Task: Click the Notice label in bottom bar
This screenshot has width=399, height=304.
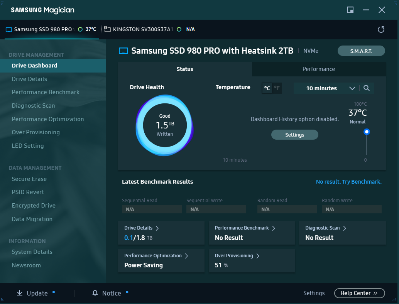Action: 112,294
